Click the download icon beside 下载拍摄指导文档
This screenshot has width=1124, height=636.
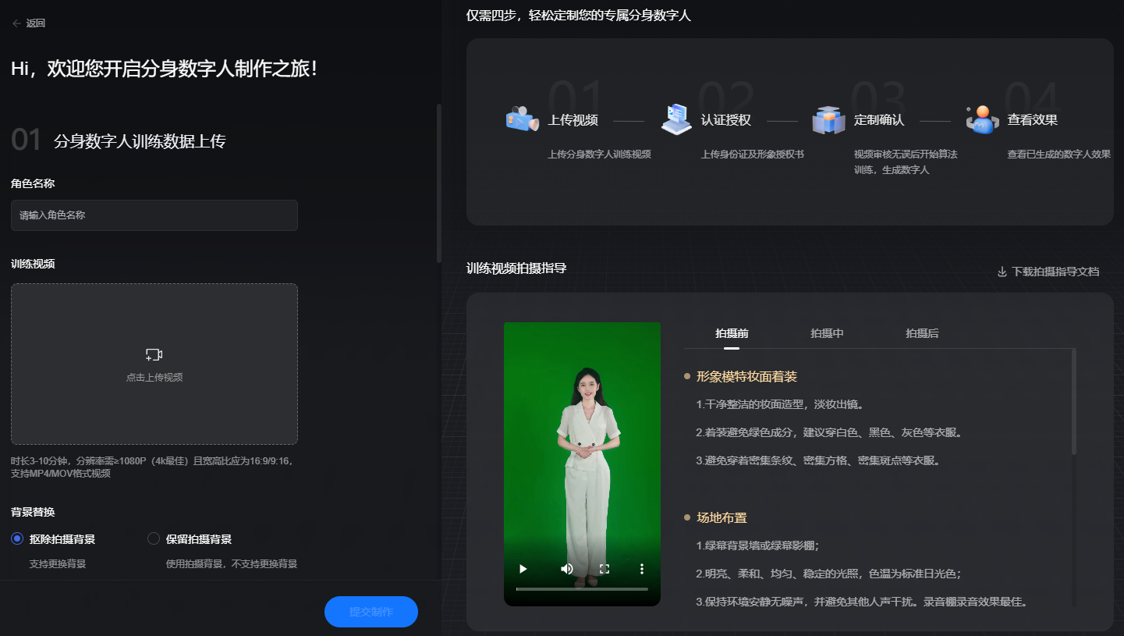(x=1002, y=272)
